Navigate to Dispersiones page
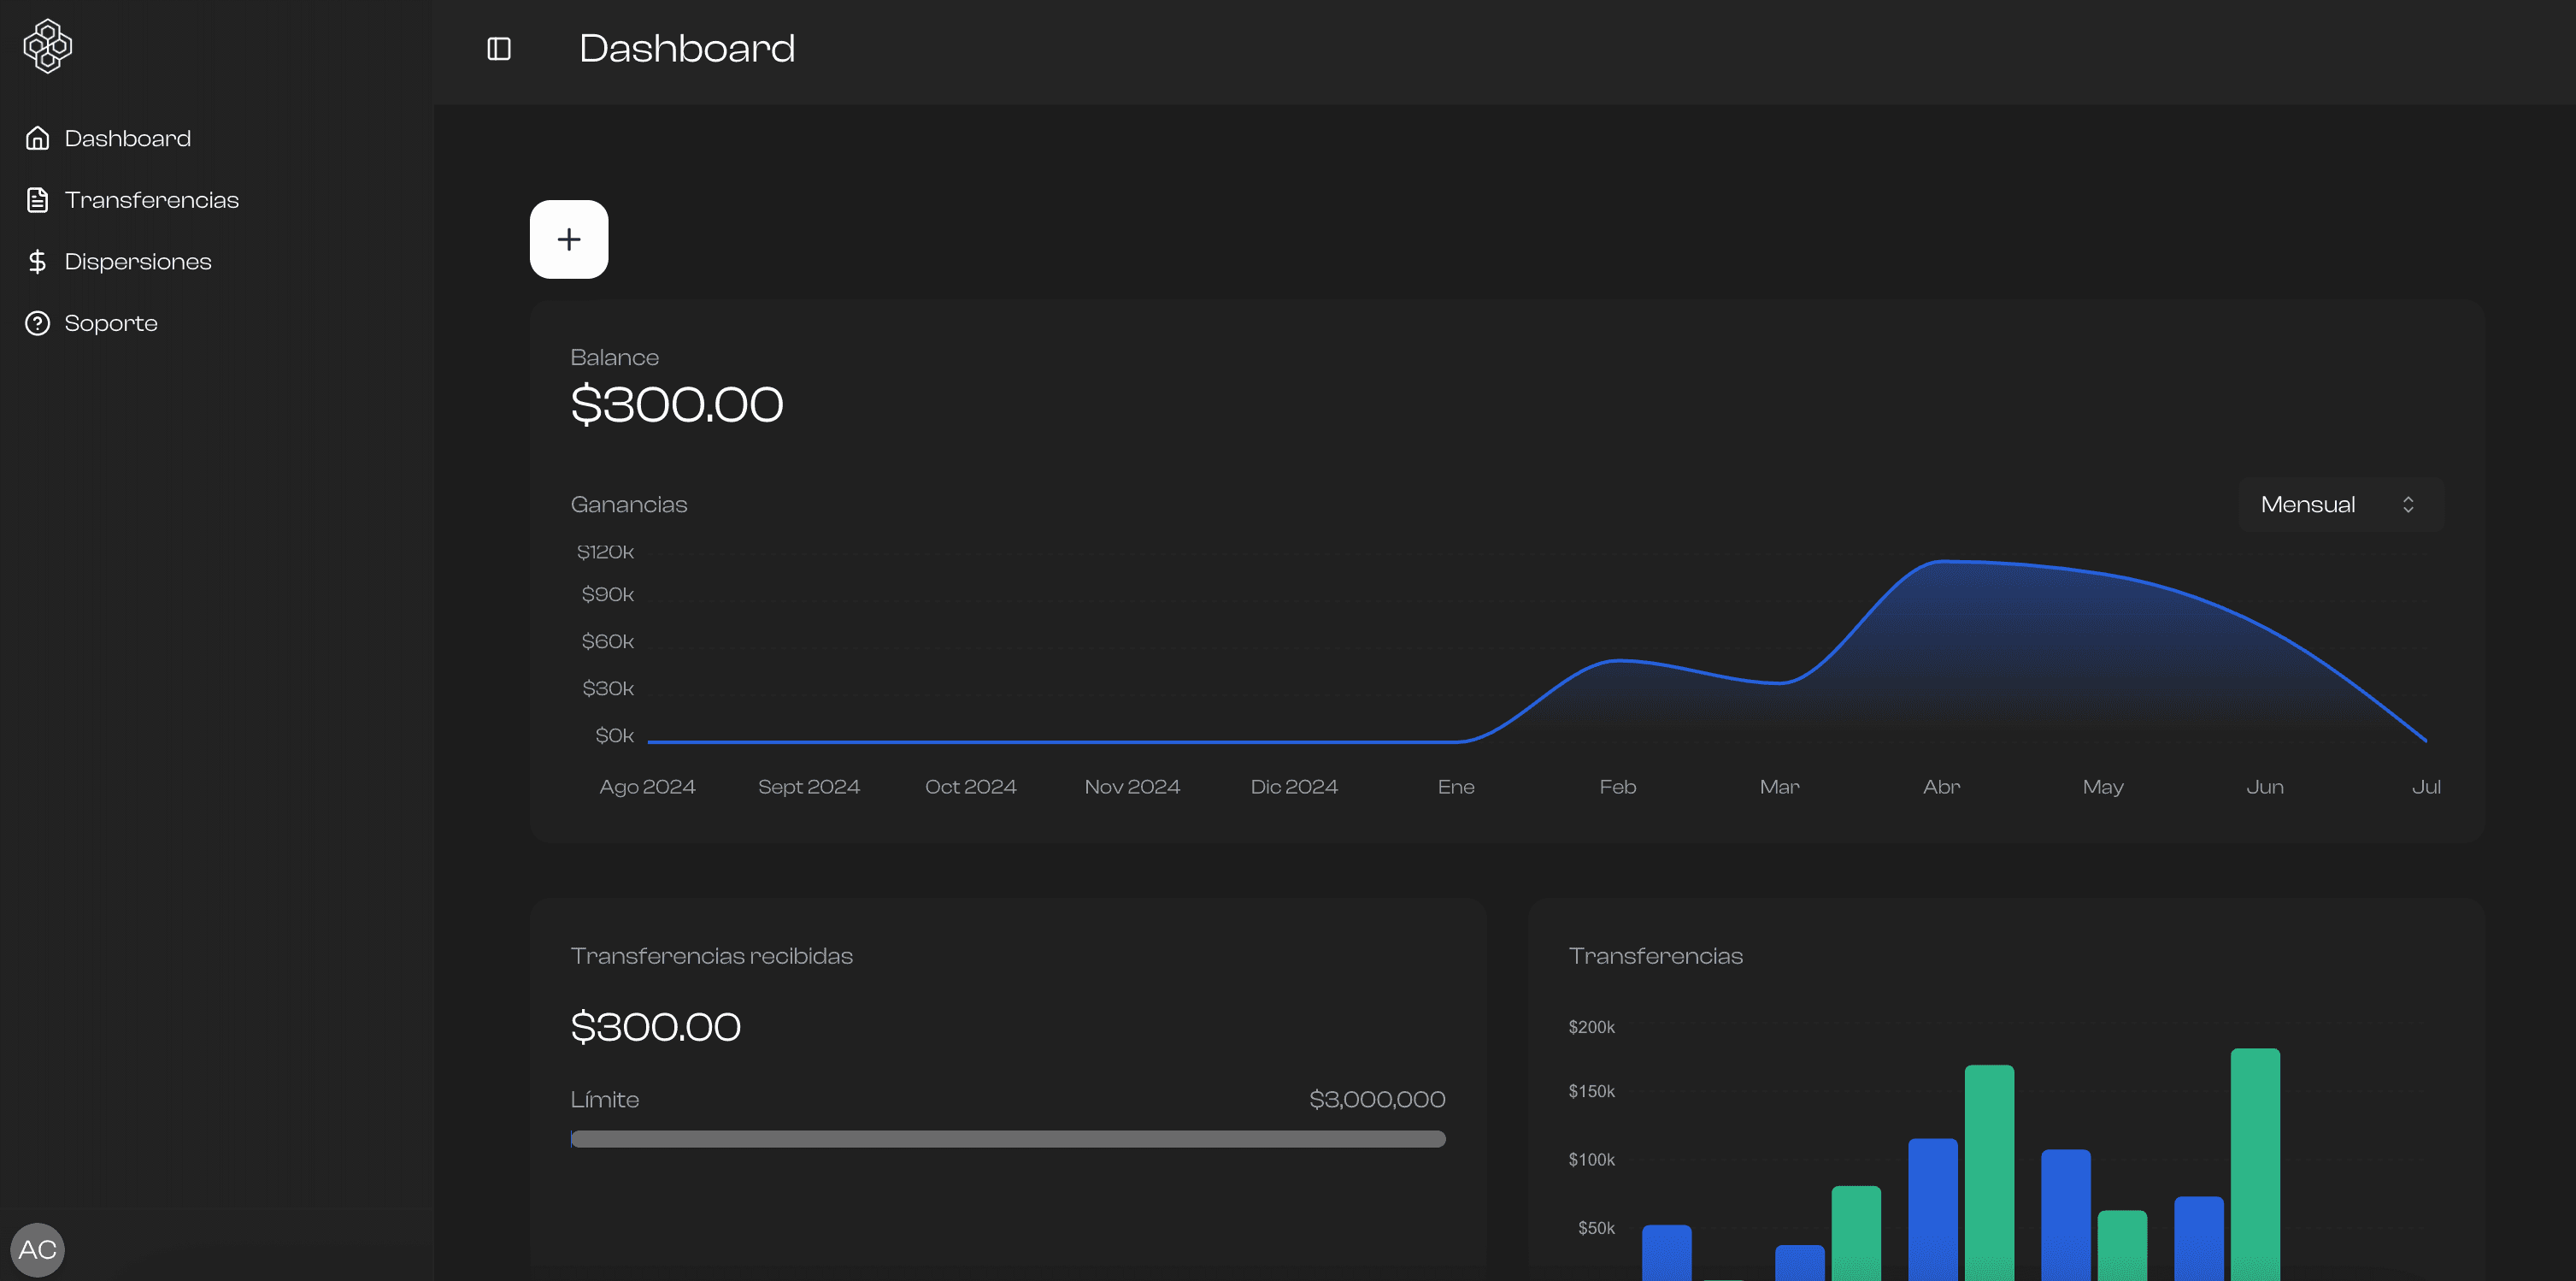The image size is (2576, 1281). click(138, 261)
